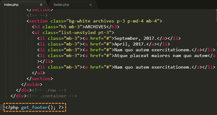Viewport: 217px width, 115px height.
Task: Click the '<?php' opening tag
Action: [x=12, y=107]
